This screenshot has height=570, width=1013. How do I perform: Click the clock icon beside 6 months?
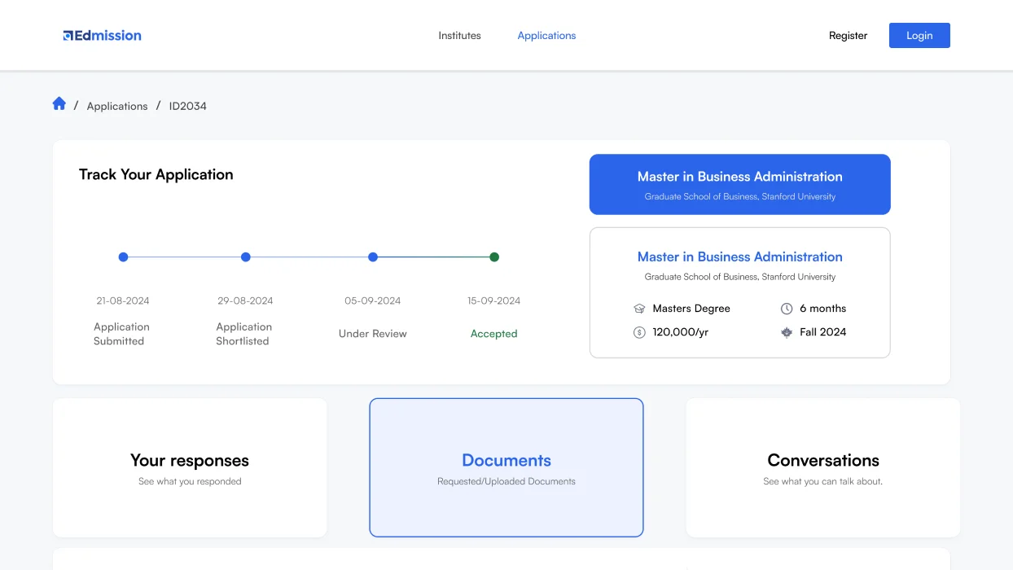787,309
